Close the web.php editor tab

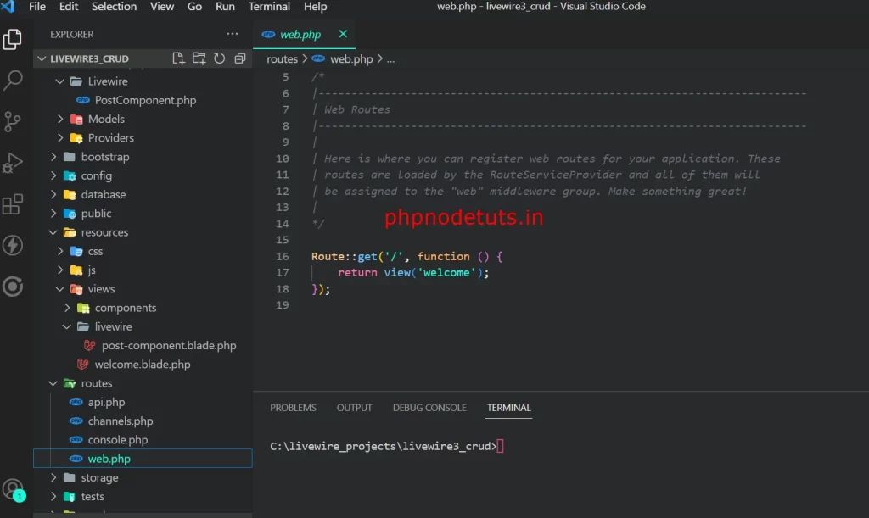coord(343,34)
